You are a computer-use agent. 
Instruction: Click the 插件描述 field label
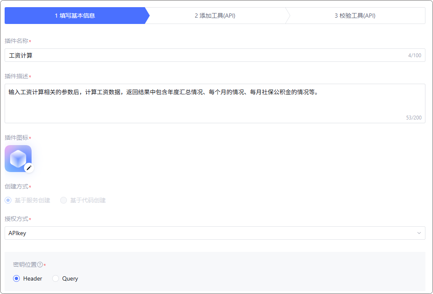16,76
